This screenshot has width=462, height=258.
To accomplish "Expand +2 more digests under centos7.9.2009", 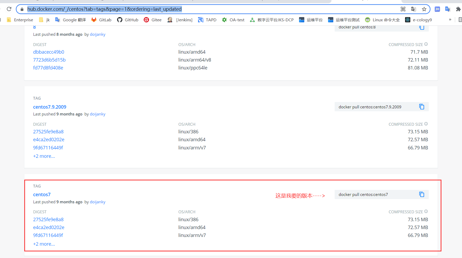I will click(44, 156).
